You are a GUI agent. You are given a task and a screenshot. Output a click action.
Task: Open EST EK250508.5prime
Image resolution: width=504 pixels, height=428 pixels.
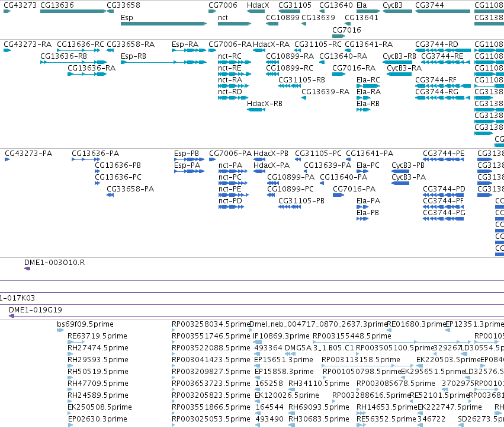pos(70,413)
